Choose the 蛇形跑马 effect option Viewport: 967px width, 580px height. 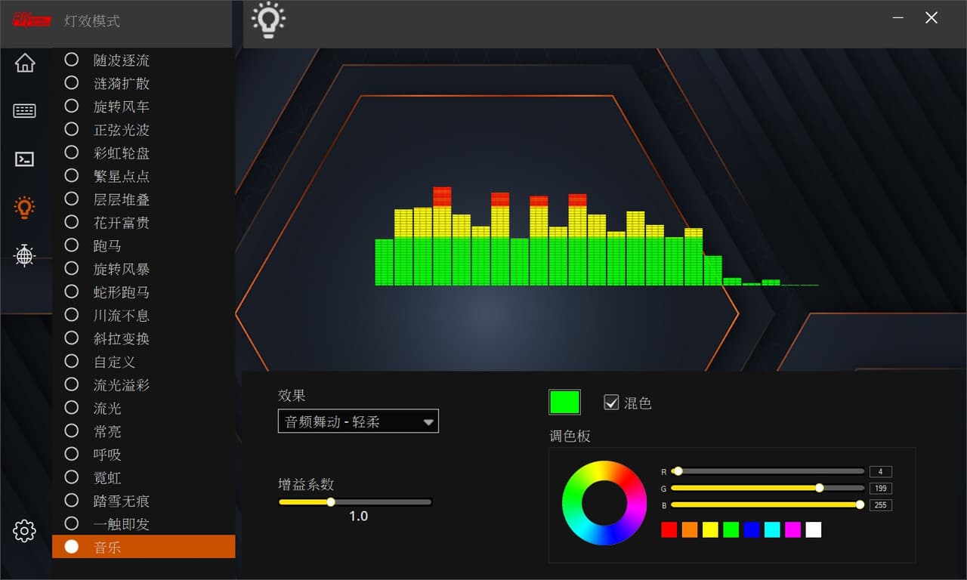pyautogui.click(x=144, y=292)
